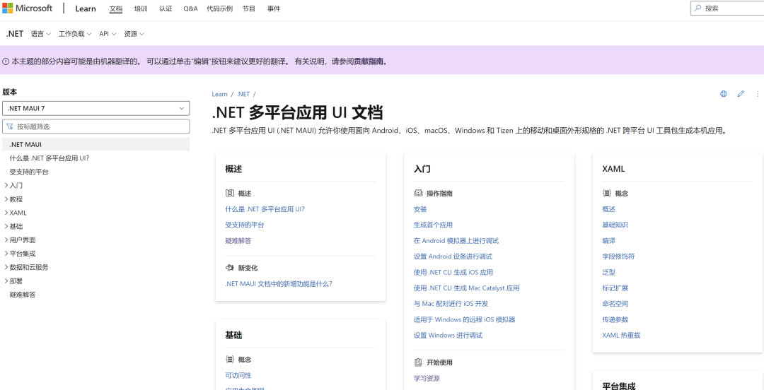Viewport: 764px width, 390px height.
Task: Click the Microsoft logo
Action: pos(28,8)
